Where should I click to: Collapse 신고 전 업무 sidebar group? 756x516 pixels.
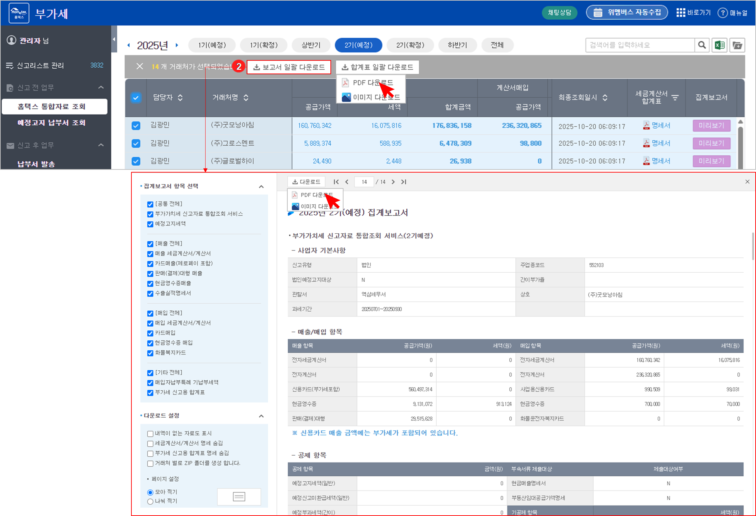click(x=101, y=87)
